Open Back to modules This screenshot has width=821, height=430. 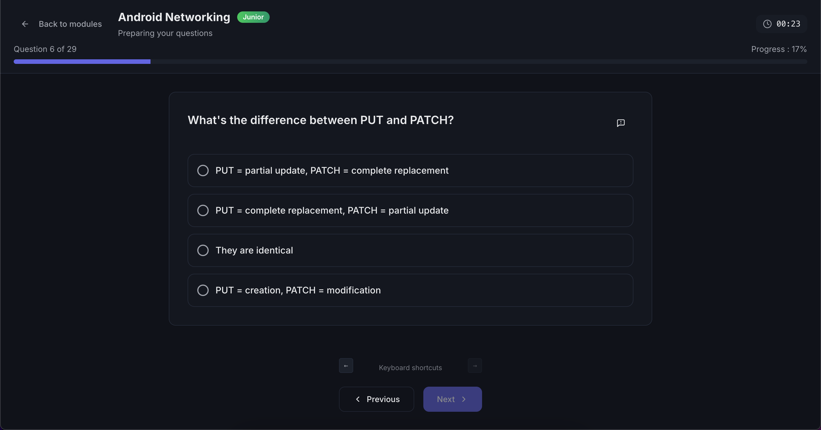point(70,24)
